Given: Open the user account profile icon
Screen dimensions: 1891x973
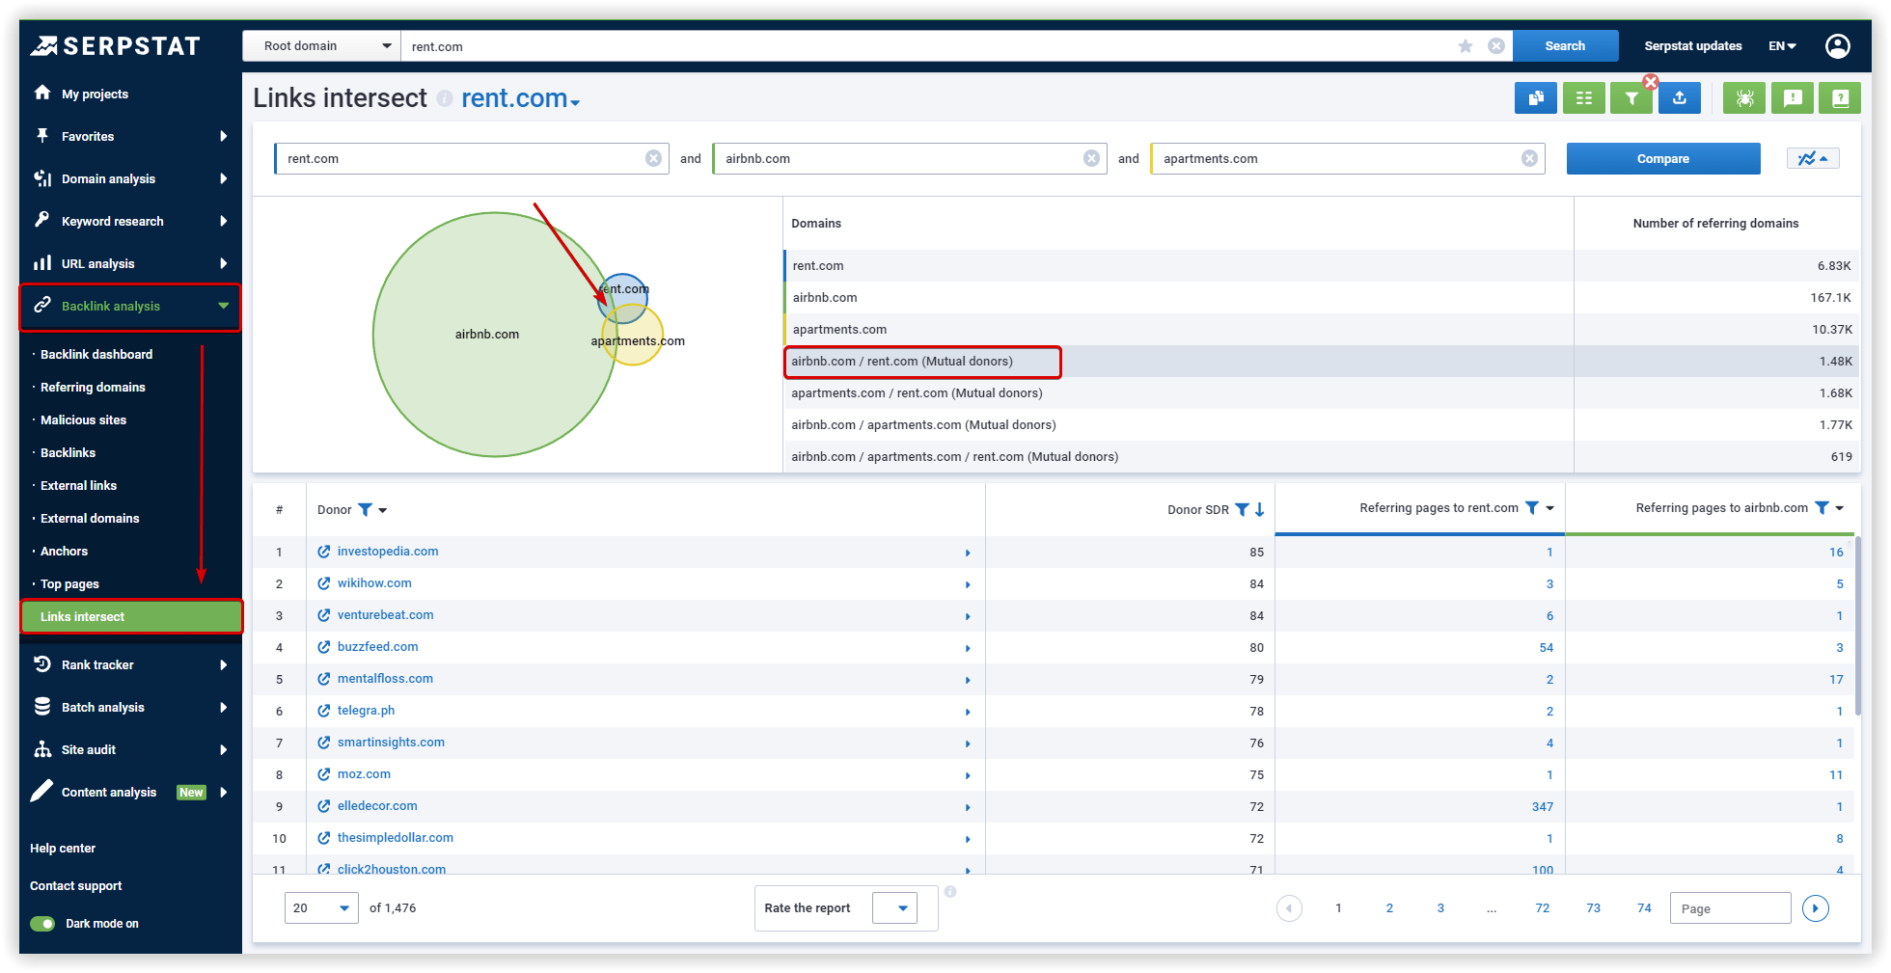Looking at the screenshot, I should (1838, 46).
